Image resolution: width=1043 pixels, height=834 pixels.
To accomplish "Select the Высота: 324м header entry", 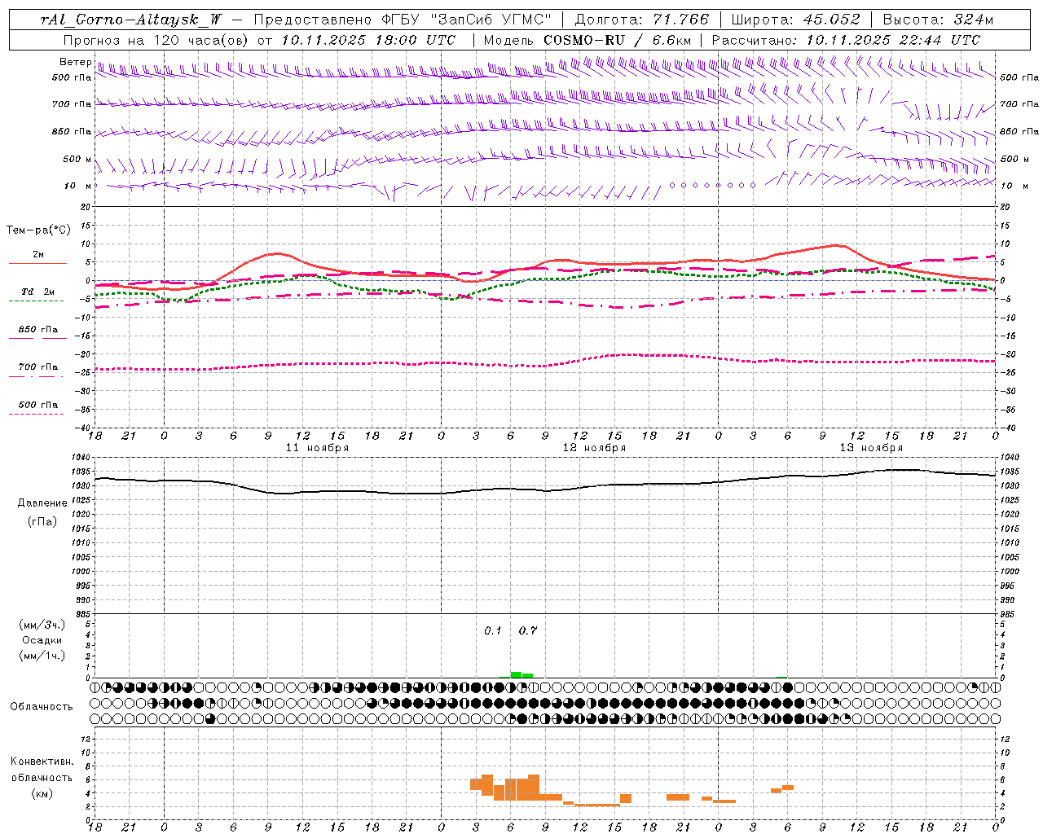I will click(x=938, y=20).
